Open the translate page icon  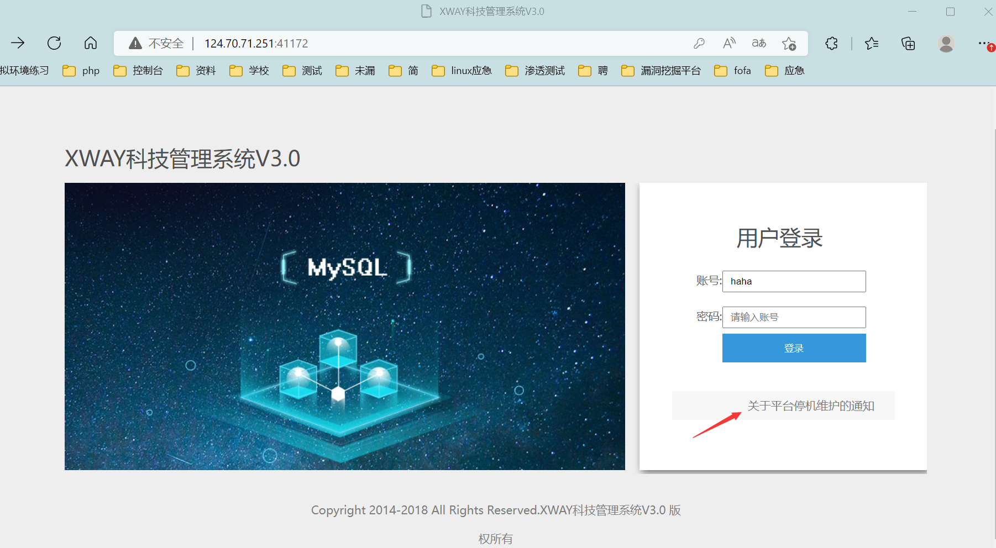click(x=759, y=43)
